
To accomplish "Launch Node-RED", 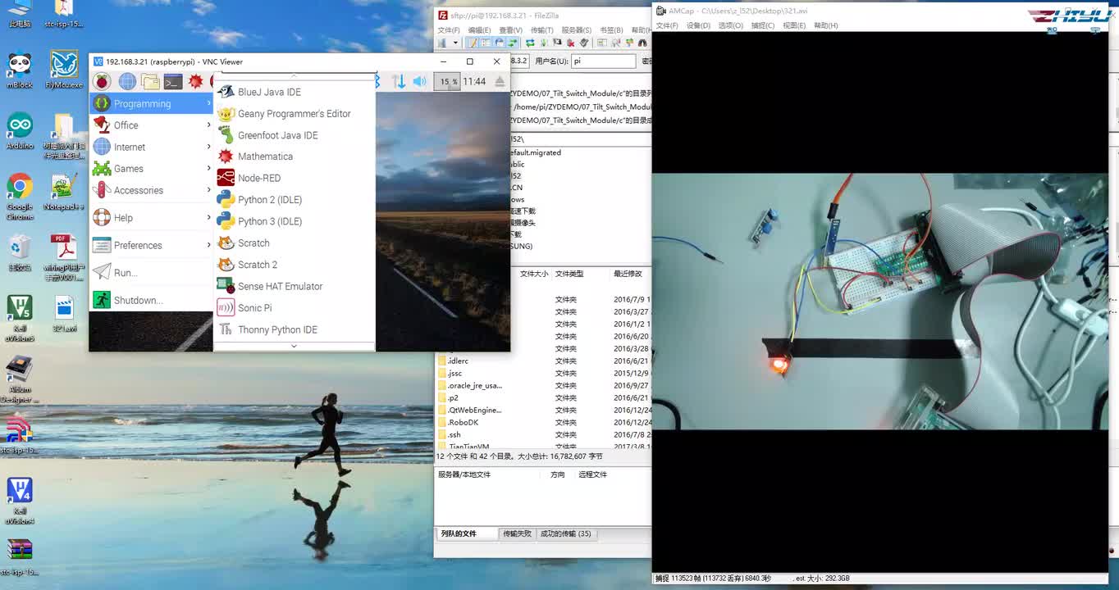I will point(295,178).
